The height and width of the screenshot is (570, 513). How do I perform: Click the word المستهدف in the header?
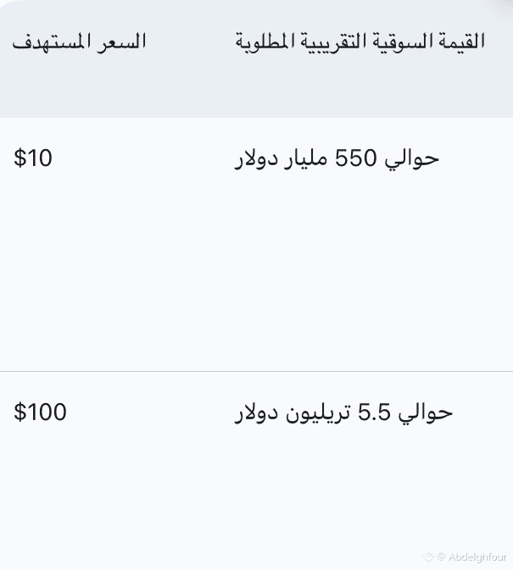(49, 42)
